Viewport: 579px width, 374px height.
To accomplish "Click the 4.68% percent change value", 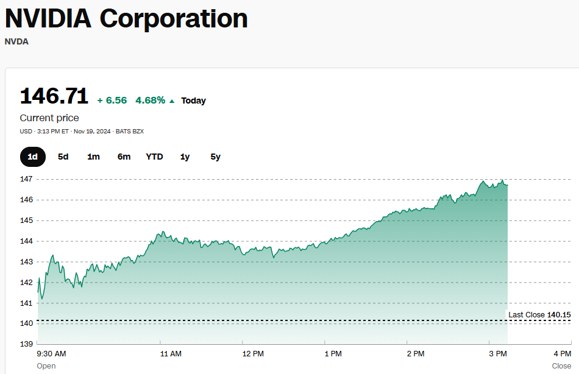I will (151, 101).
